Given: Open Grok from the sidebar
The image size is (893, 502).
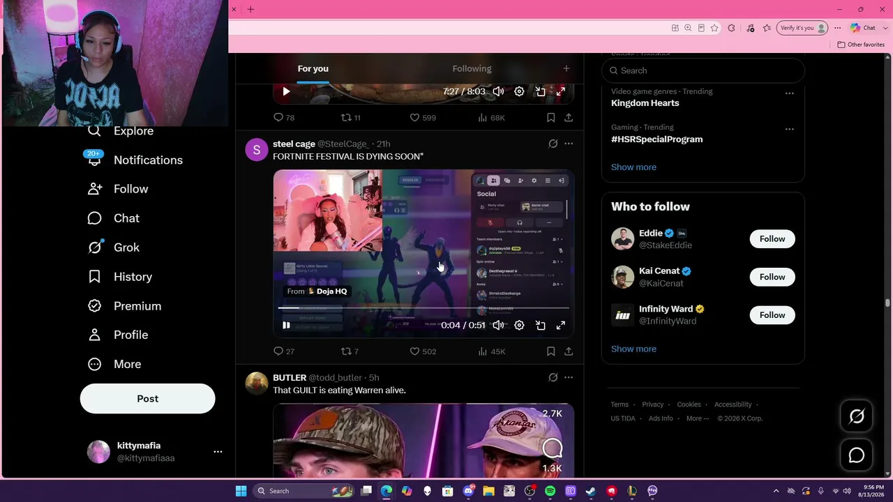Looking at the screenshot, I should tap(114, 248).
